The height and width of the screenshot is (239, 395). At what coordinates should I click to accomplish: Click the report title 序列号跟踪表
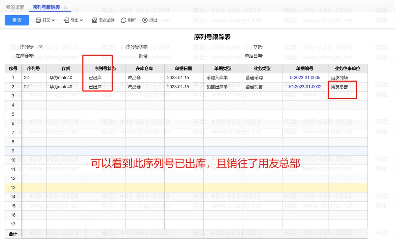(x=212, y=37)
